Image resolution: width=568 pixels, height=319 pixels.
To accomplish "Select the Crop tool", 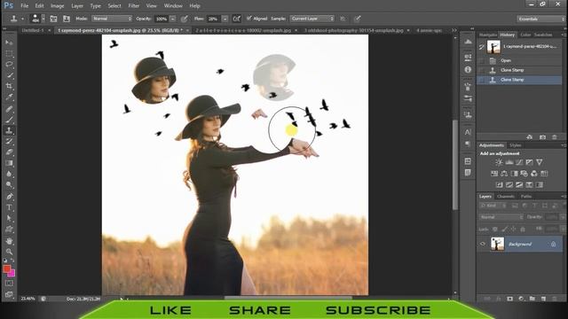I will [x=9, y=86].
